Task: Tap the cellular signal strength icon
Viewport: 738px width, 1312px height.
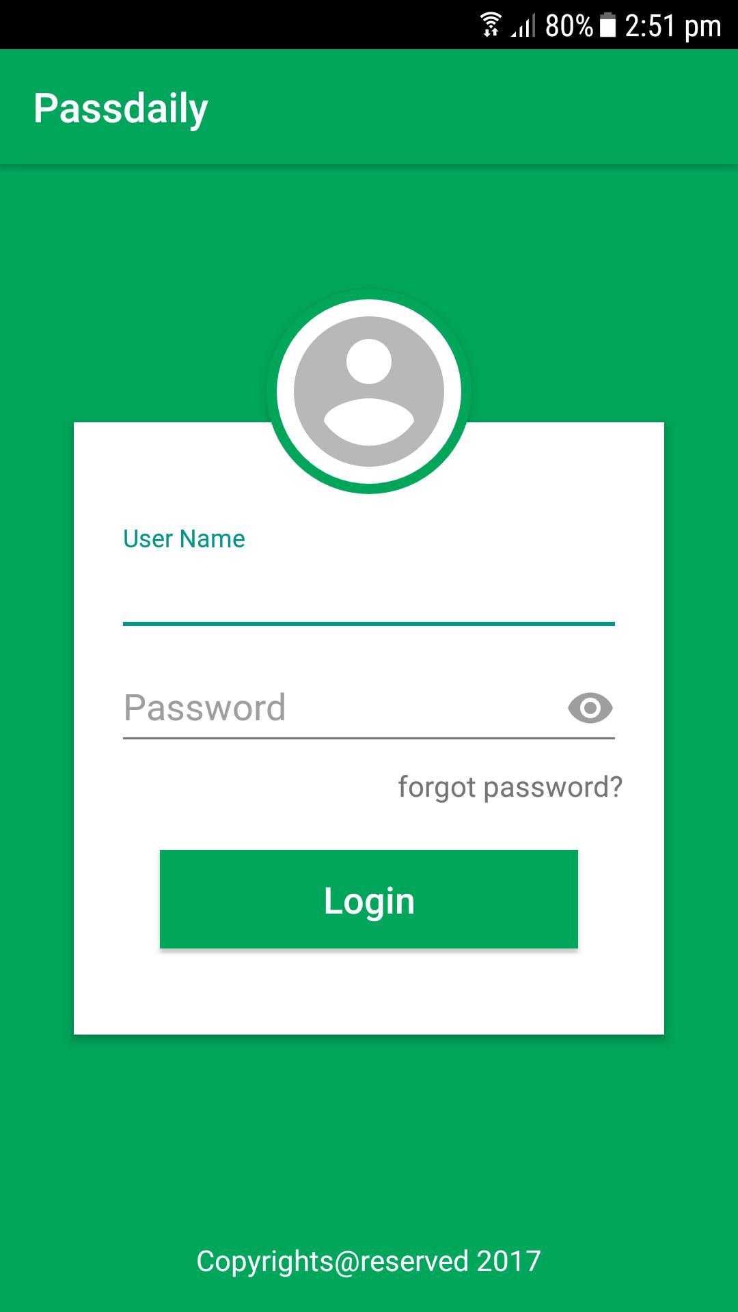Action: pyautogui.click(x=523, y=26)
